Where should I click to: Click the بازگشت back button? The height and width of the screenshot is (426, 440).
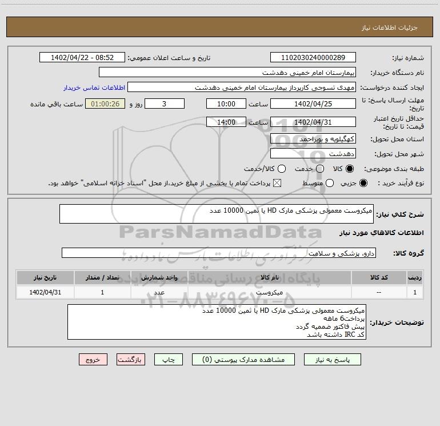pos(131,360)
